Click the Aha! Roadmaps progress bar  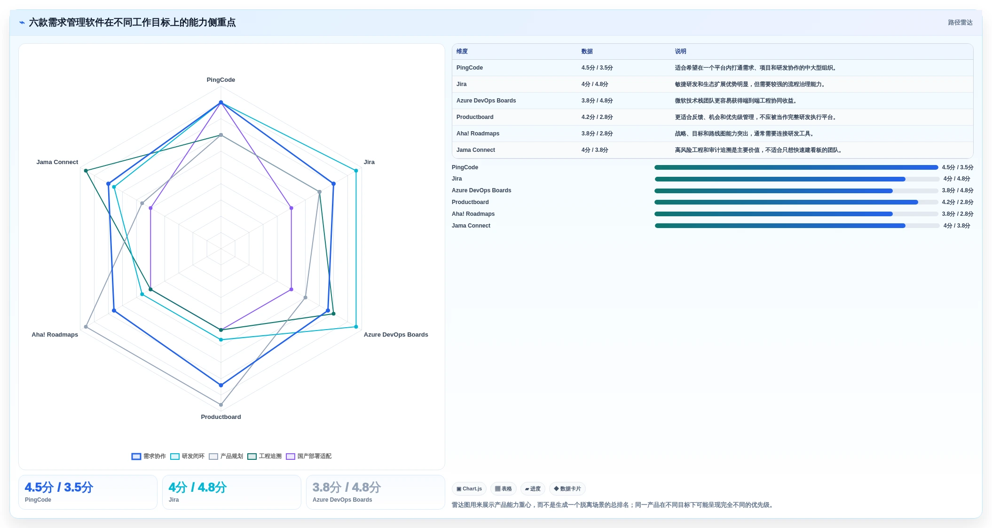[796, 214]
